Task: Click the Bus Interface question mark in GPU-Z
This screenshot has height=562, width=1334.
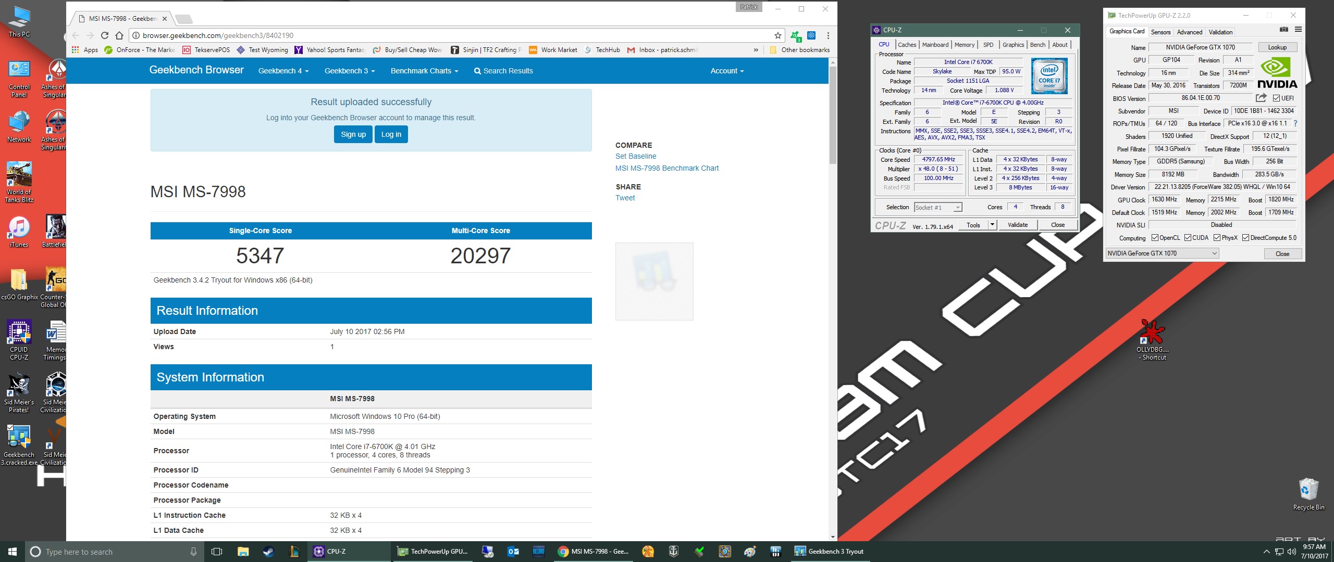Action: tap(1295, 123)
